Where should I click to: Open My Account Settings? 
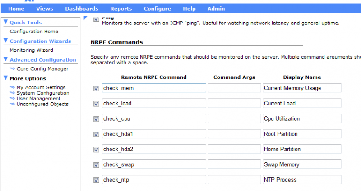coord(41,87)
